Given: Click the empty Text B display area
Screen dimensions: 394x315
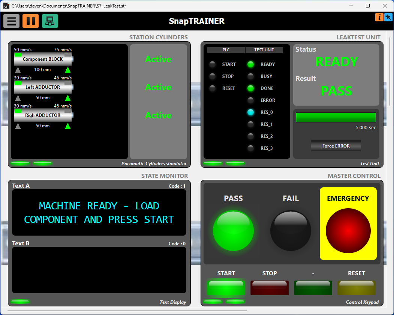Looking at the screenshot, I should click(x=99, y=270).
